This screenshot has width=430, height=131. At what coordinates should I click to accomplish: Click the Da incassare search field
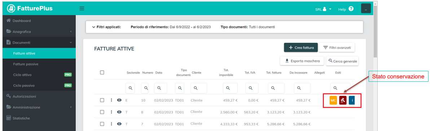click(302, 88)
